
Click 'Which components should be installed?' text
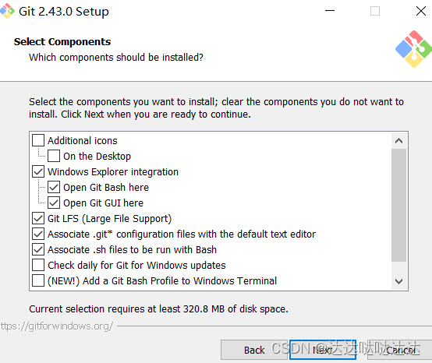click(116, 57)
